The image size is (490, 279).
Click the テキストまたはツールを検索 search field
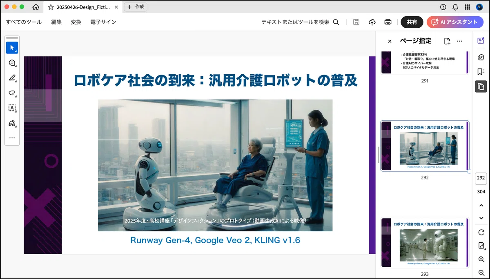click(x=295, y=22)
